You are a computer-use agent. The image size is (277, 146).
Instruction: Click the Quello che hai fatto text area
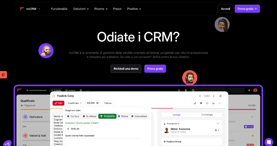pyautogui.click(x=104, y=142)
